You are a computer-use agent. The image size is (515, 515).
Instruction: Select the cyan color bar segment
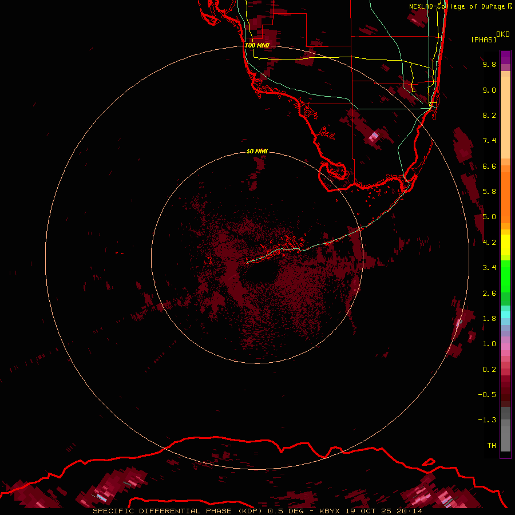tap(505, 315)
